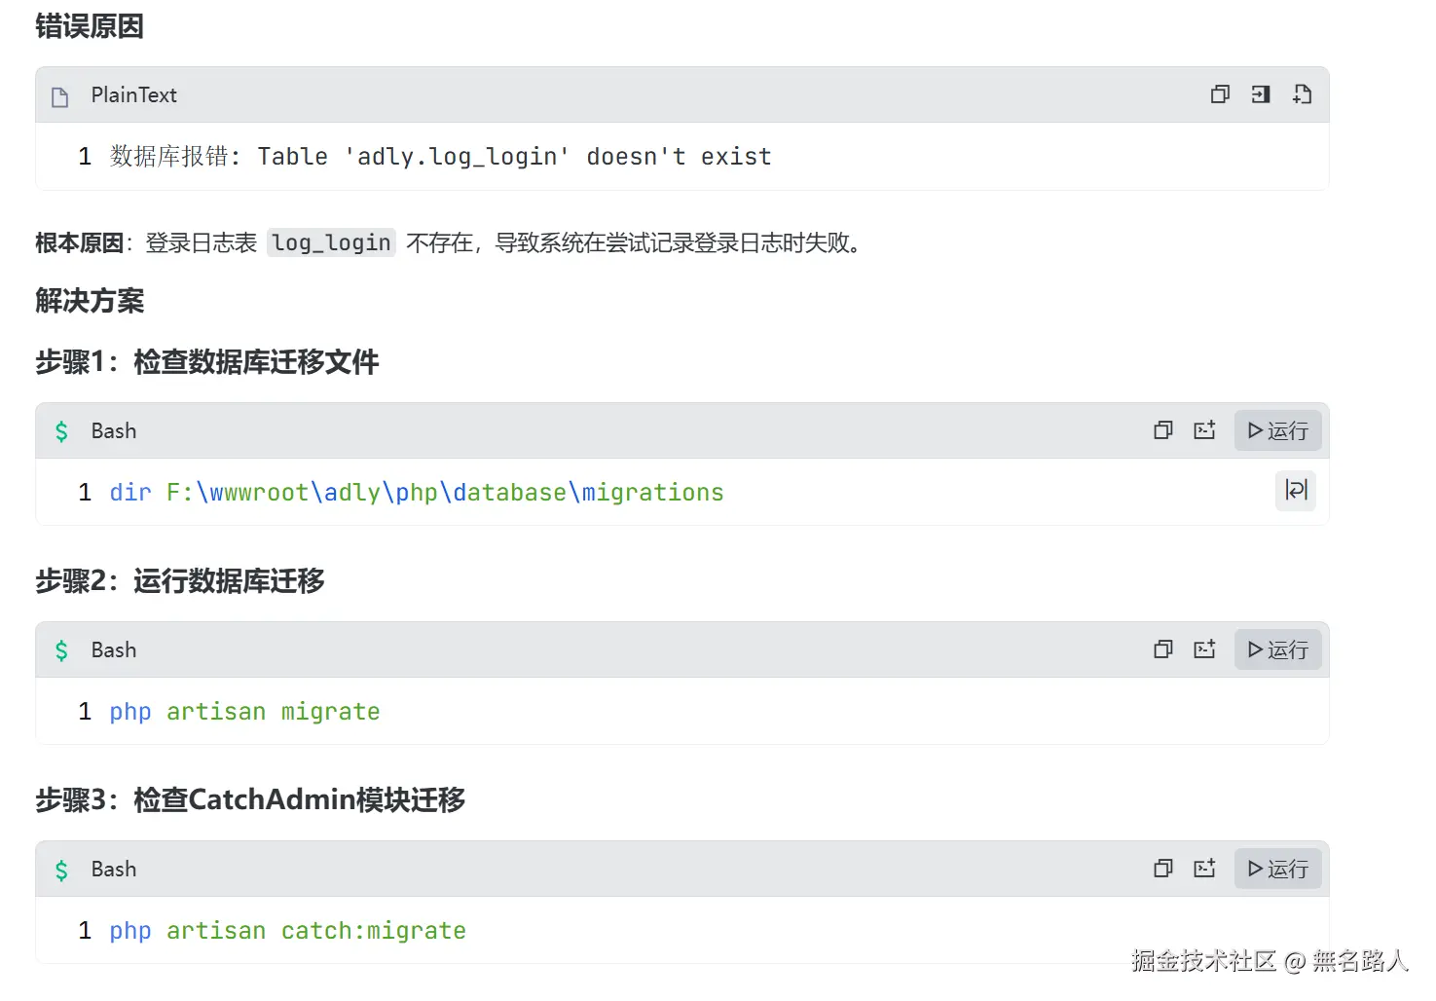
Task: Run the php artisan catch:migrate command
Action: coord(1277,869)
